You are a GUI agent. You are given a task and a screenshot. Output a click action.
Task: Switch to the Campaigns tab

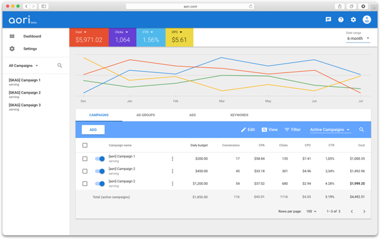(x=99, y=115)
